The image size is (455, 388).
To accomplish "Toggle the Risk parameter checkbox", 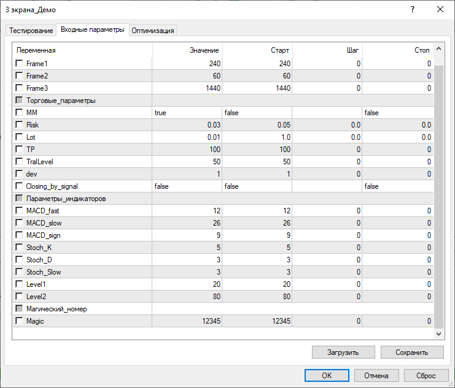I will click(x=20, y=125).
